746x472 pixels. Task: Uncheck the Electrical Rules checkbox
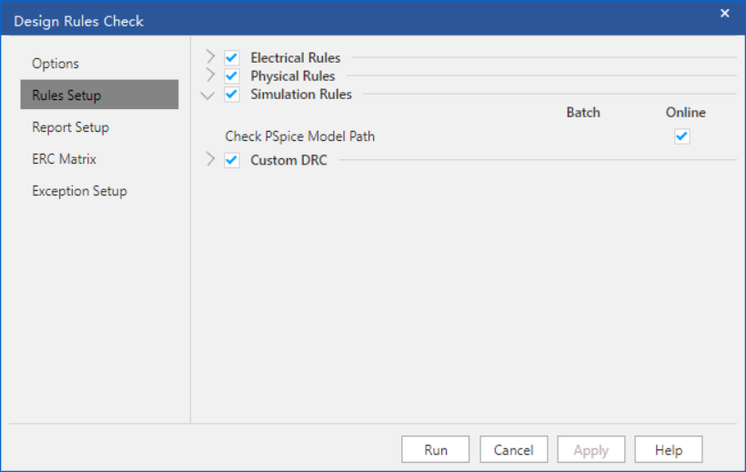point(232,57)
